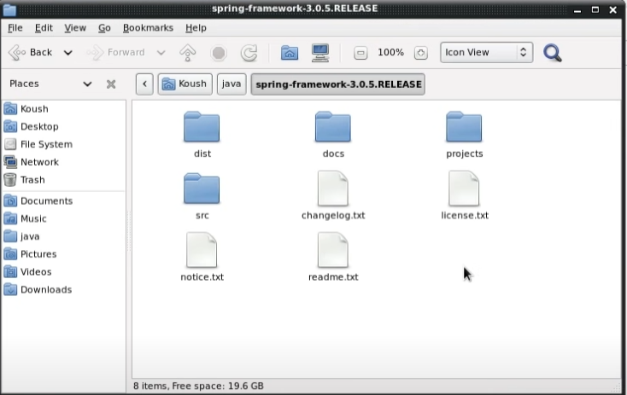Image resolution: width=627 pixels, height=395 pixels.
Task: Select the docs folder icon
Action: (332, 127)
